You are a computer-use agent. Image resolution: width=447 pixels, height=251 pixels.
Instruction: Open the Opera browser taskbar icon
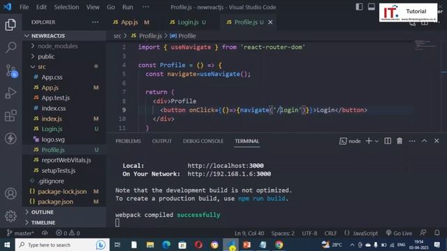(198, 245)
